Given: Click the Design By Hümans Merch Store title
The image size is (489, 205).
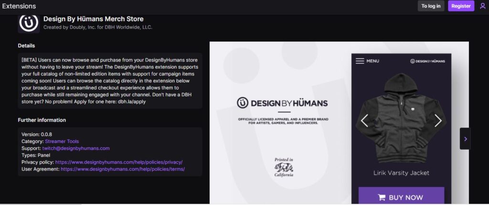Looking at the screenshot, I should (94, 19).
